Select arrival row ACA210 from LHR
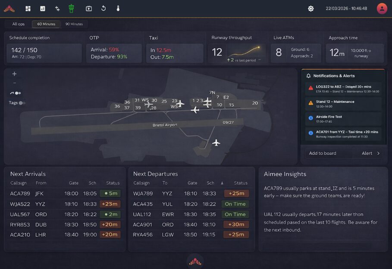392x269 pixels. pyautogui.click(x=65, y=235)
